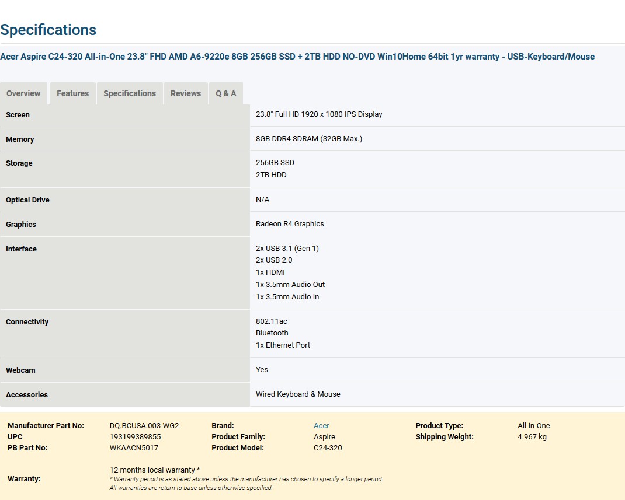The width and height of the screenshot is (625, 500).
Task: Click the 1x 3.5mm Audio Out text
Action: coord(290,285)
